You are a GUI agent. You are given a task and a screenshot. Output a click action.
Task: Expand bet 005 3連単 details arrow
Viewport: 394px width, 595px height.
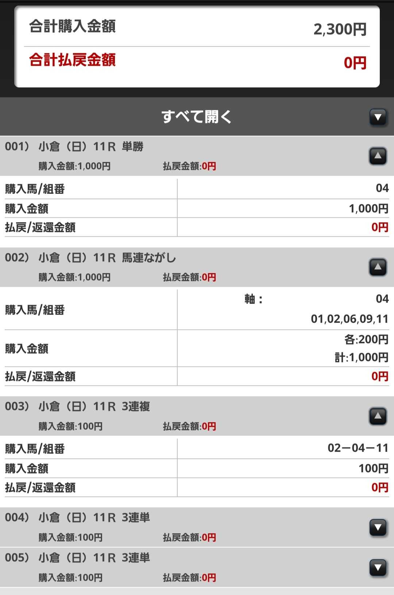[x=378, y=568]
